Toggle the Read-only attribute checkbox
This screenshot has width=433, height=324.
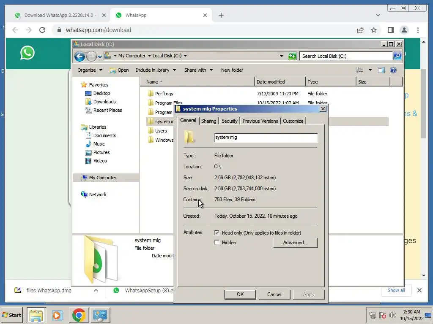[x=217, y=233]
